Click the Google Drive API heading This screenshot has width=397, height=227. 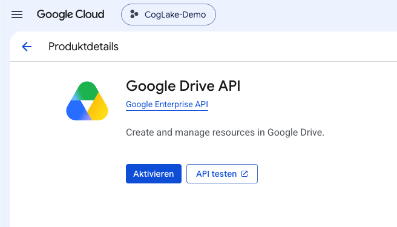(183, 86)
